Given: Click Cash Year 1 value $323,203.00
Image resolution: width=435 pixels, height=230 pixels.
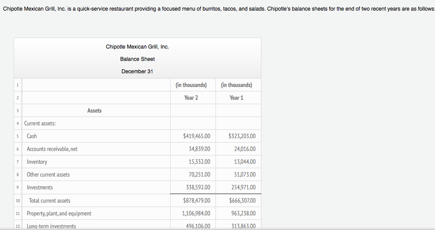Looking at the screenshot, I should [x=242, y=136].
